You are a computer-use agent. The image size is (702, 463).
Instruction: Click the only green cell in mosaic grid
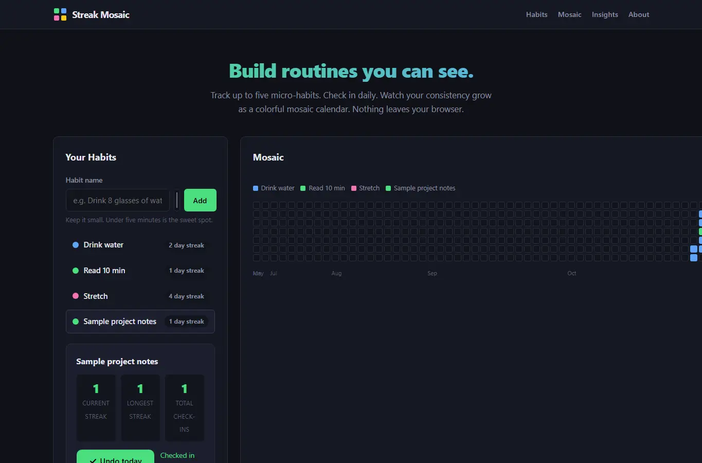(700, 232)
